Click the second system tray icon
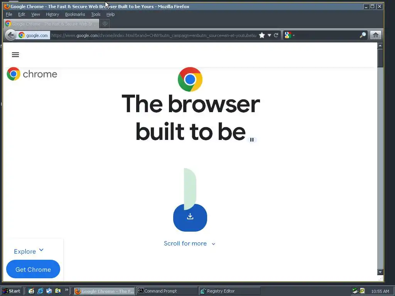This screenshot has height=296, width=395. tap(362, 291)
